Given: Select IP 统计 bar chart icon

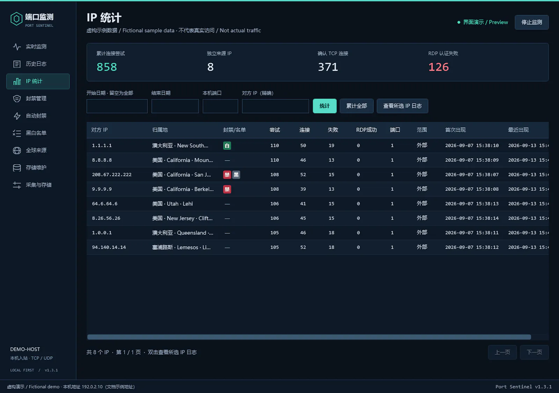Looking at the screenshot, I should (x=17, y=81).
